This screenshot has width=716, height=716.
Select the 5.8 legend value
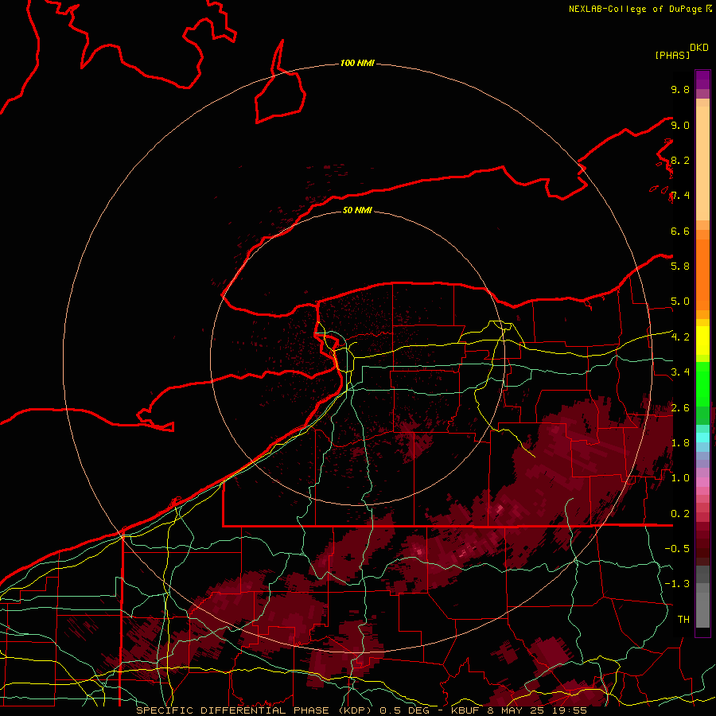(x=680, y=267)
